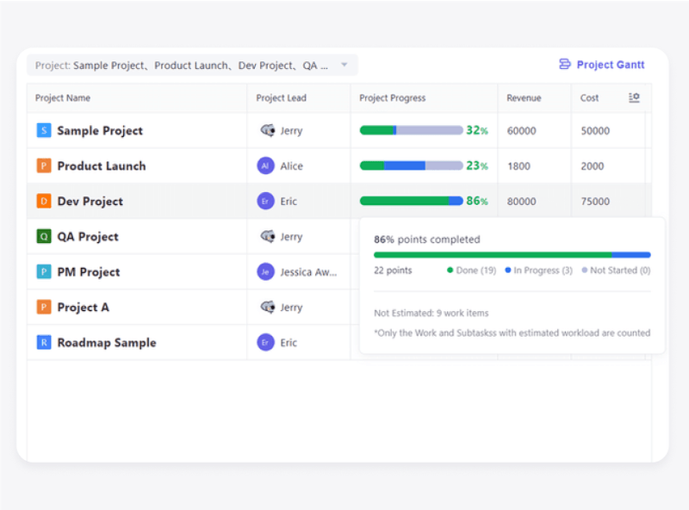Click Jerry's avatar in the Sample Project row
The image size is (689, 510).
click(267, 130)
